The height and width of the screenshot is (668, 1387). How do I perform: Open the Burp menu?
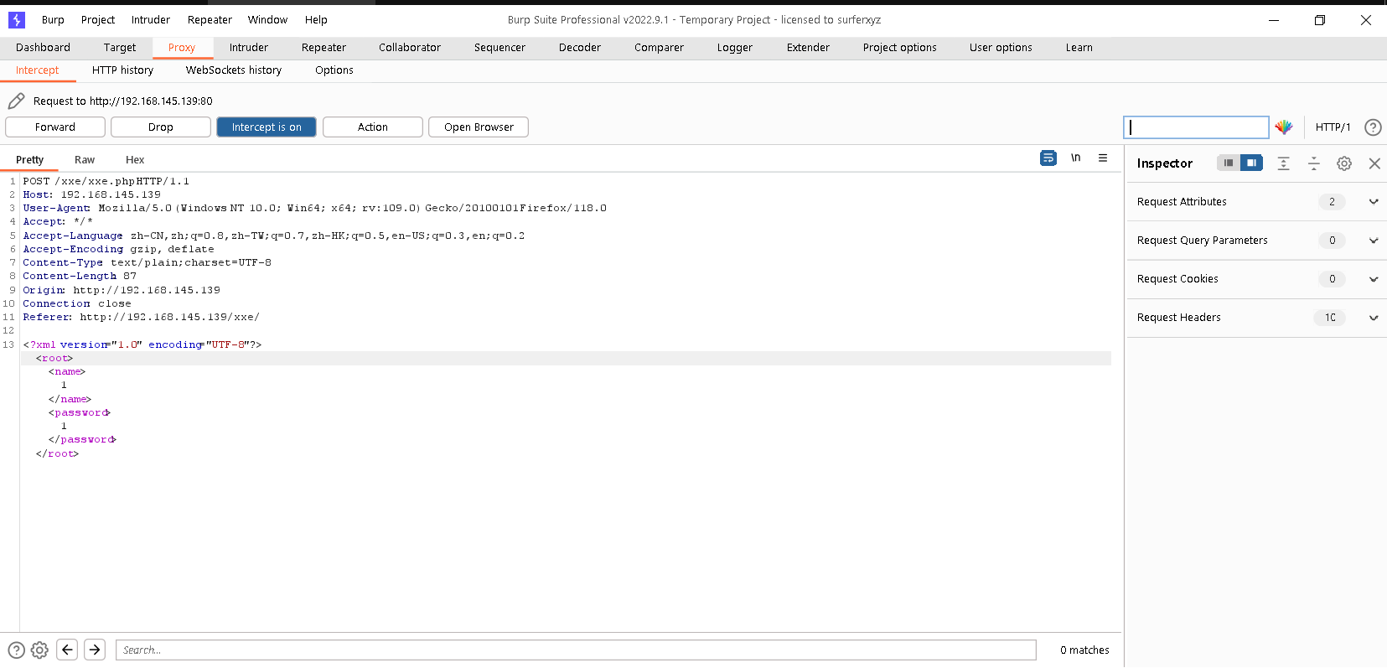coord(53,20)
